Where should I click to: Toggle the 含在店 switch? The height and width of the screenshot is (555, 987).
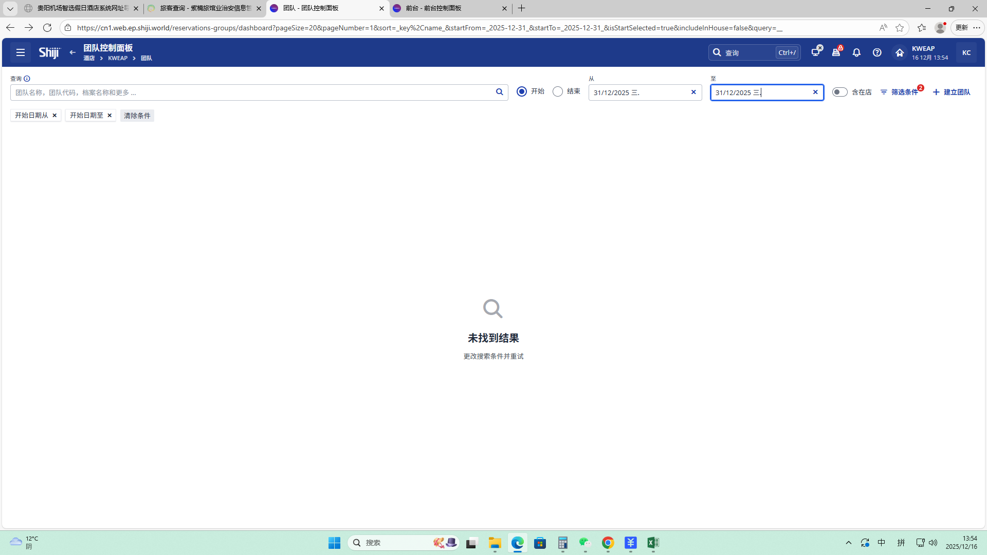[x=839, y=92]
